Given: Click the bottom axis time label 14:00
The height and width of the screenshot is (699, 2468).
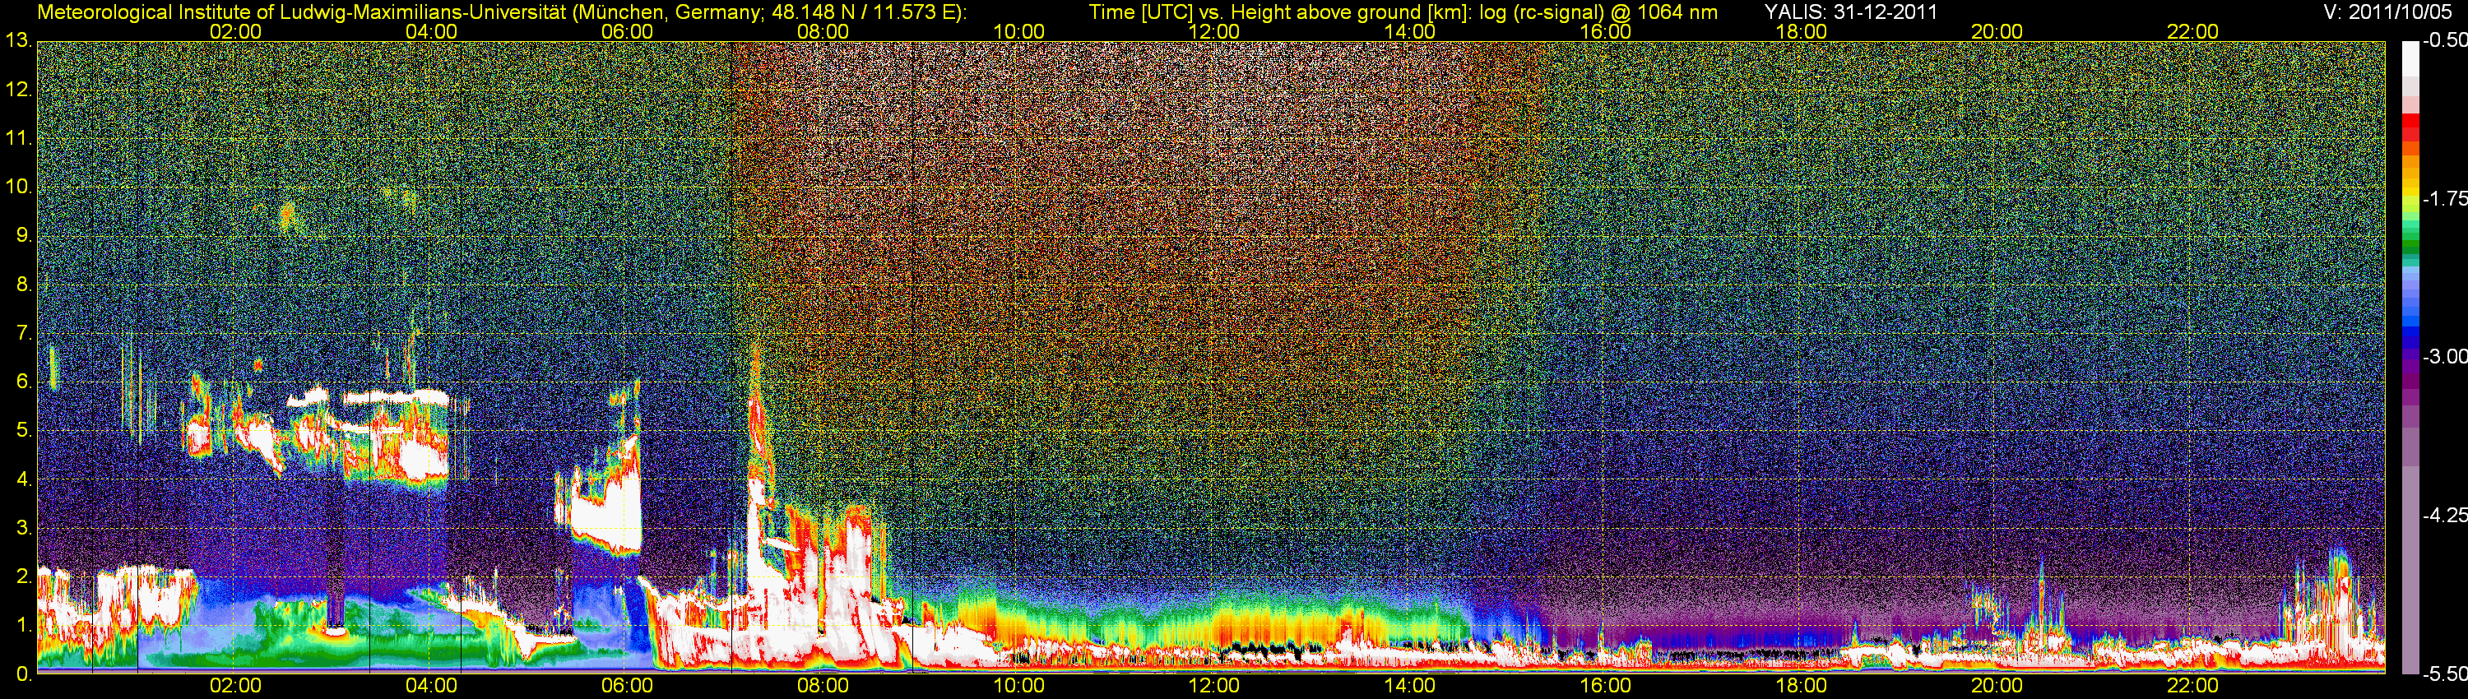Looking at the screenshot, I should coord(1410,686).
